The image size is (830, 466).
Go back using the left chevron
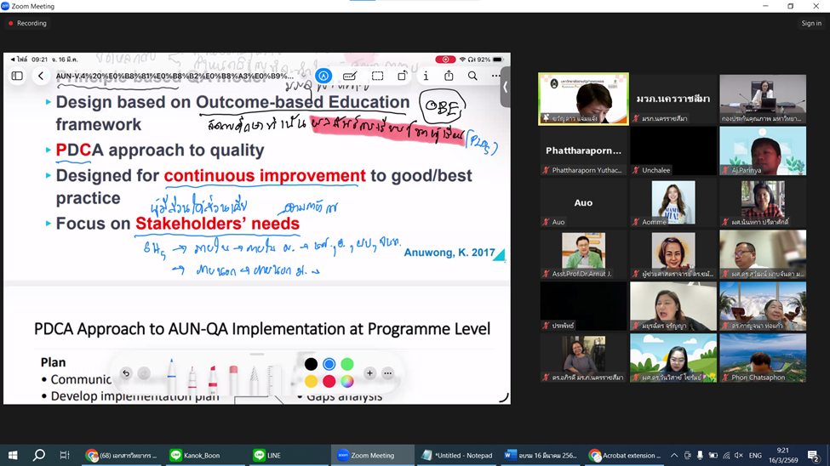click(41, 76)
